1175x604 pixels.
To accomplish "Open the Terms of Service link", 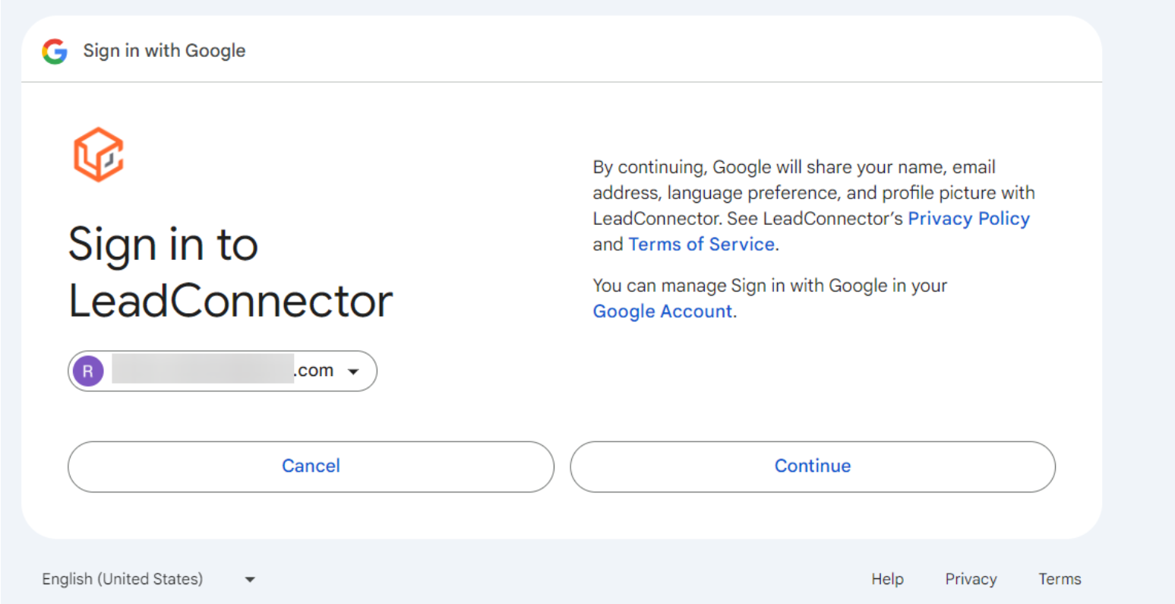I will tap(701, 245).
